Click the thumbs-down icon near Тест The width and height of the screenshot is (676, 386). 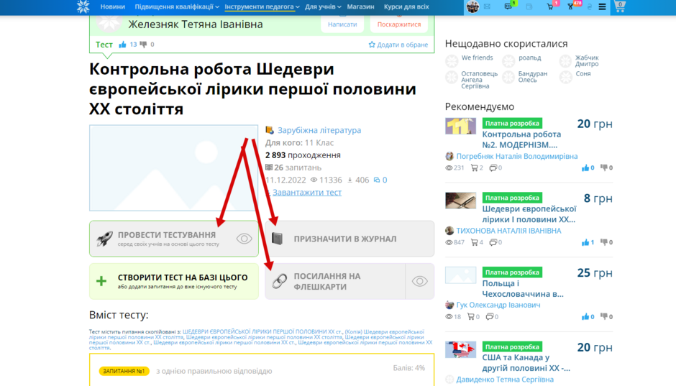coord(143,45)
